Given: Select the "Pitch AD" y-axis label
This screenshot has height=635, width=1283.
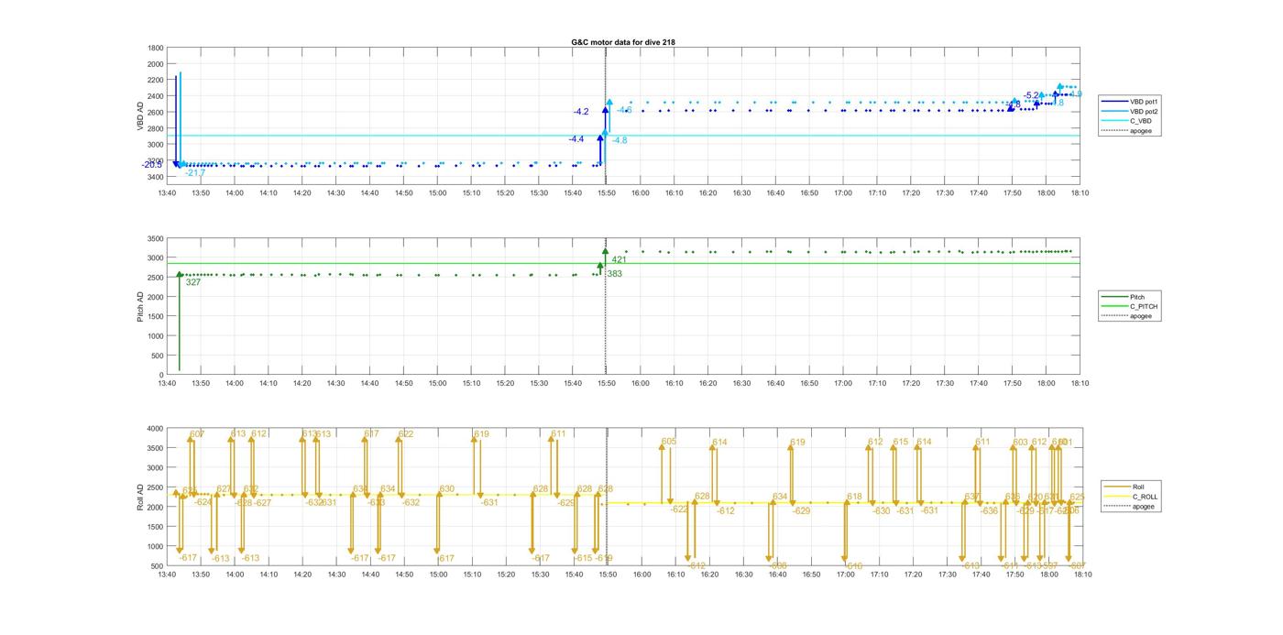Looking at the screenshot, I should (141, 306).
